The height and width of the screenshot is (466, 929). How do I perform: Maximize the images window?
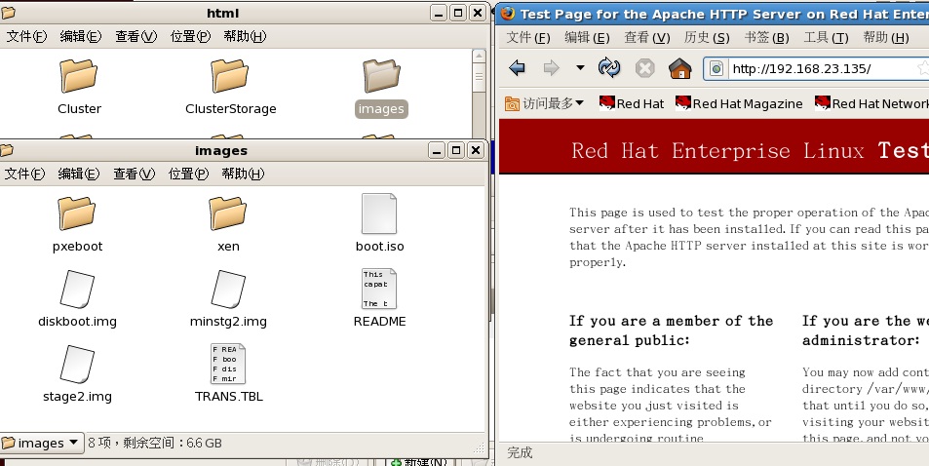point(456,150)
